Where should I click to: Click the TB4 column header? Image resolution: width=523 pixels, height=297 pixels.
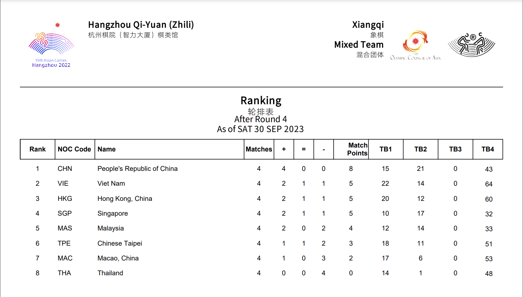488,149
